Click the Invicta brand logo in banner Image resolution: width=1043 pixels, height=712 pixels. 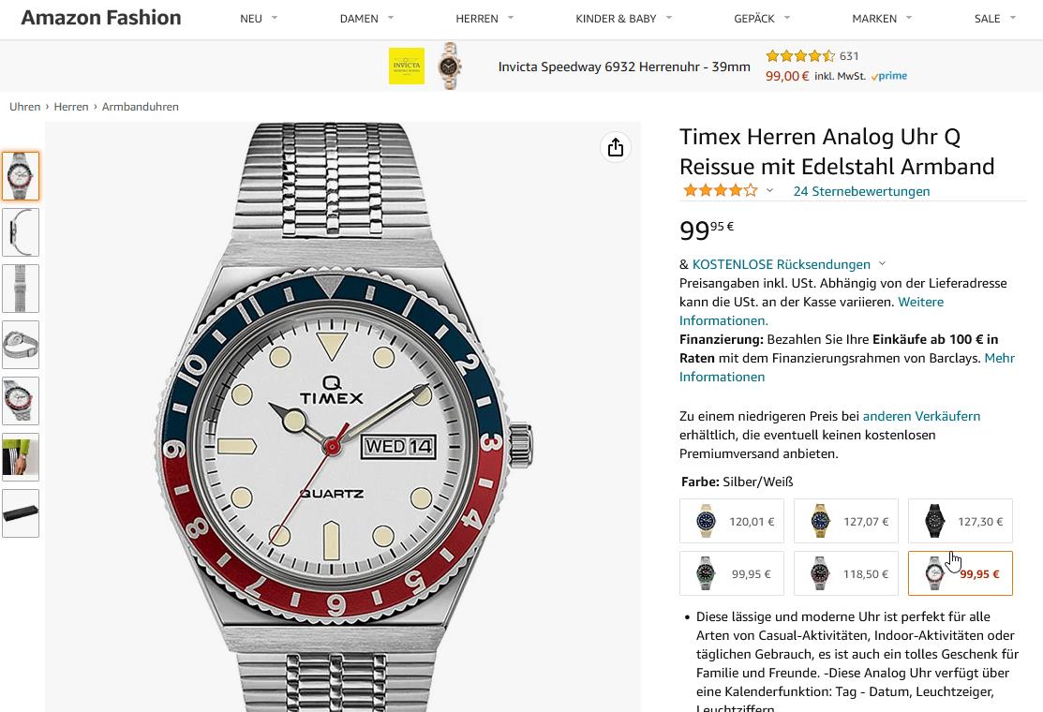tap(406, 67)
